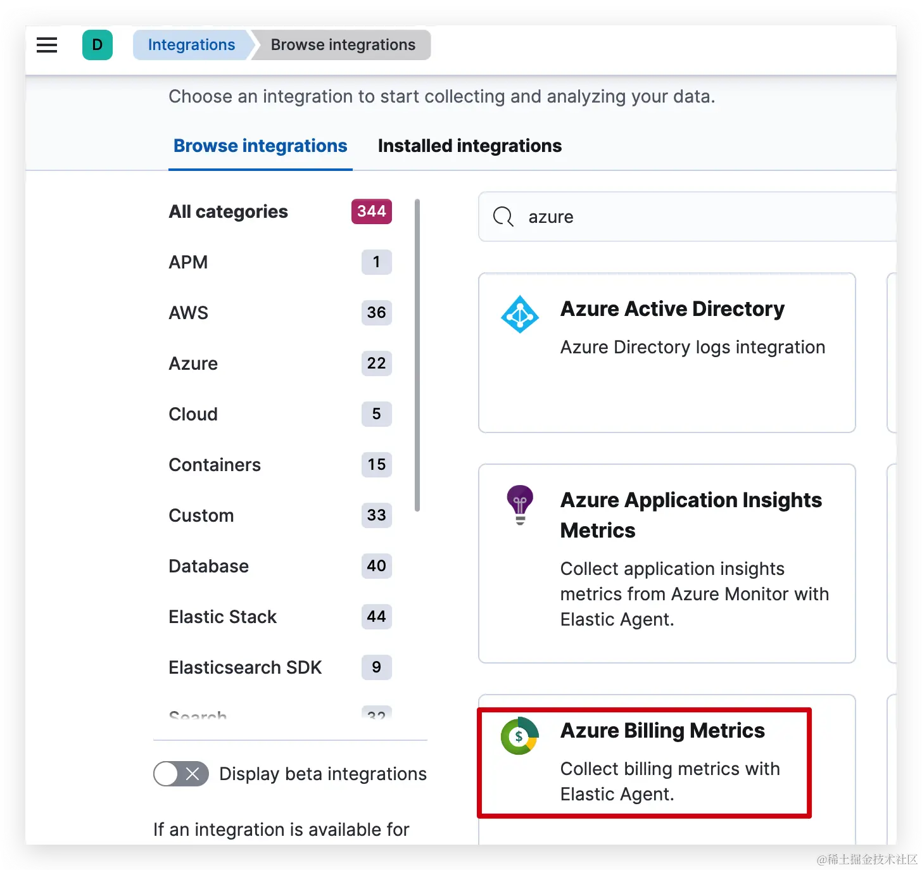The width and height of the screenshot is (922, 870).
Task: Filter by Cloud category
Action: (280, 414)
